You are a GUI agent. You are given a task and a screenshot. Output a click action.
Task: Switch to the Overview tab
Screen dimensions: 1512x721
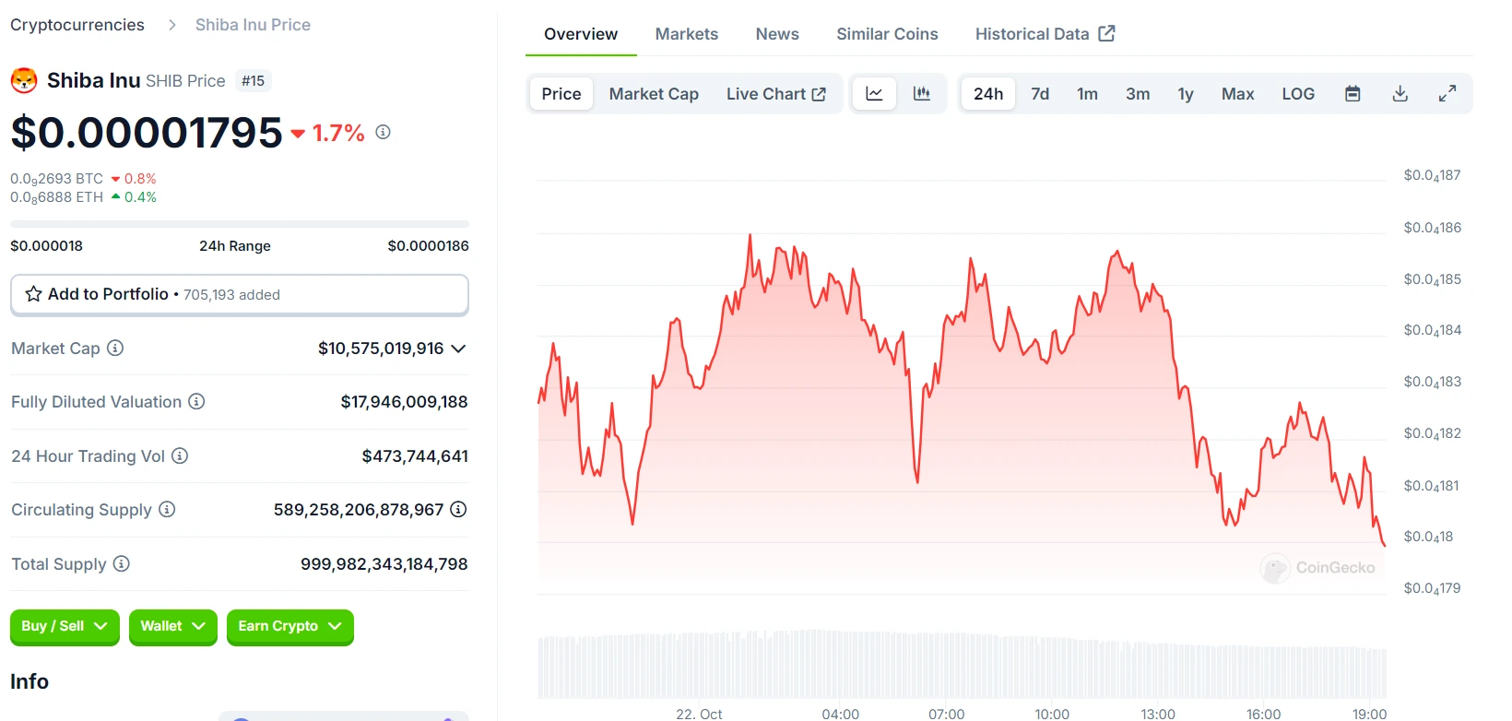tap(581, 34)
